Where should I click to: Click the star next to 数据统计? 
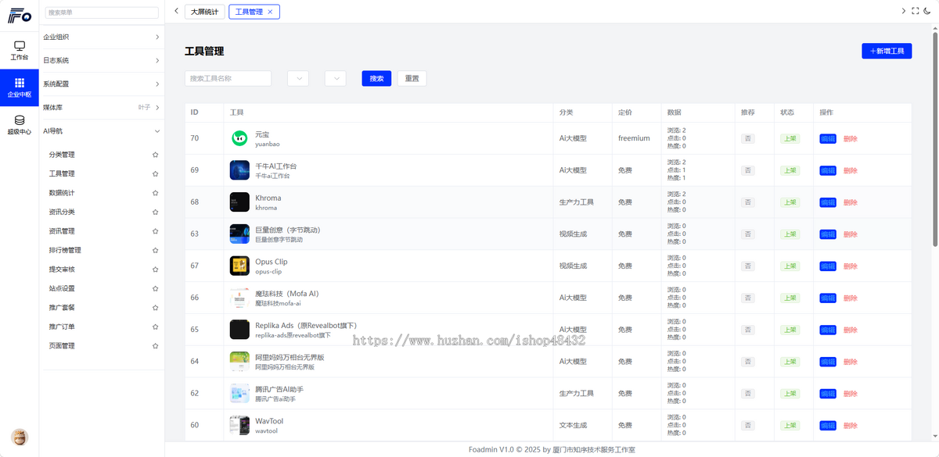click(156, 193)
